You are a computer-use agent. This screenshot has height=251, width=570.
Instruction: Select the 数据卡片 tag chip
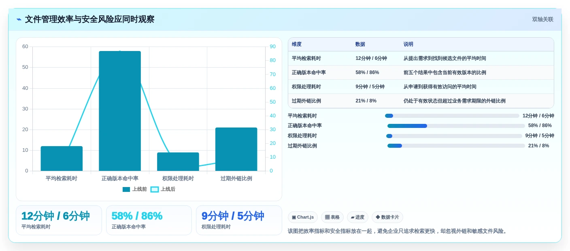point(387,217)
